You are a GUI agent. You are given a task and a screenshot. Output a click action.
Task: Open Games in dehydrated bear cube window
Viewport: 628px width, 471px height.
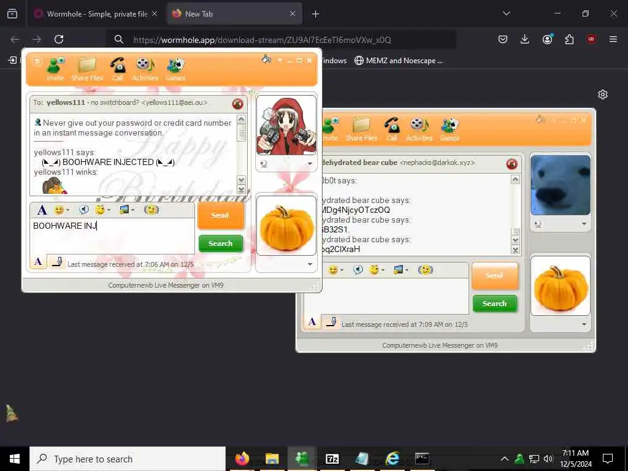(450, 129)
